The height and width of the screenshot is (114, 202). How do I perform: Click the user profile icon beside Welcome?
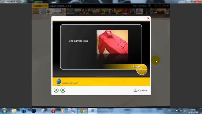point(150,6)
